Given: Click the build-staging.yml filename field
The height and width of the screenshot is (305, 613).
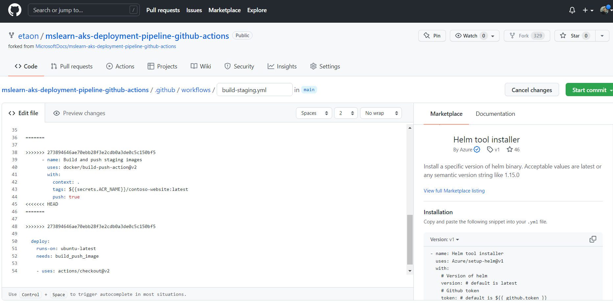Looking at the screenshot, I should pyautogui.click(x=255, y=90).
